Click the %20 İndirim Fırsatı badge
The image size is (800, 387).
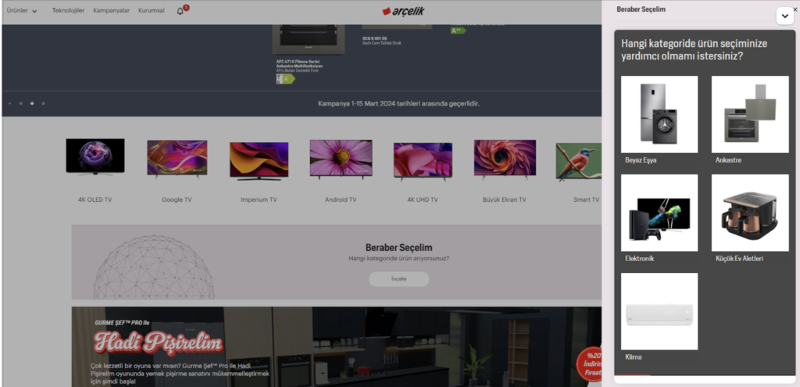coord(590,364)
